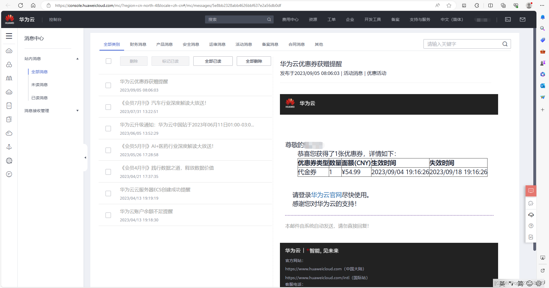Select 未读消息 in left menu
This screenshot has width=549, height=288.
[x=39, y=85]
